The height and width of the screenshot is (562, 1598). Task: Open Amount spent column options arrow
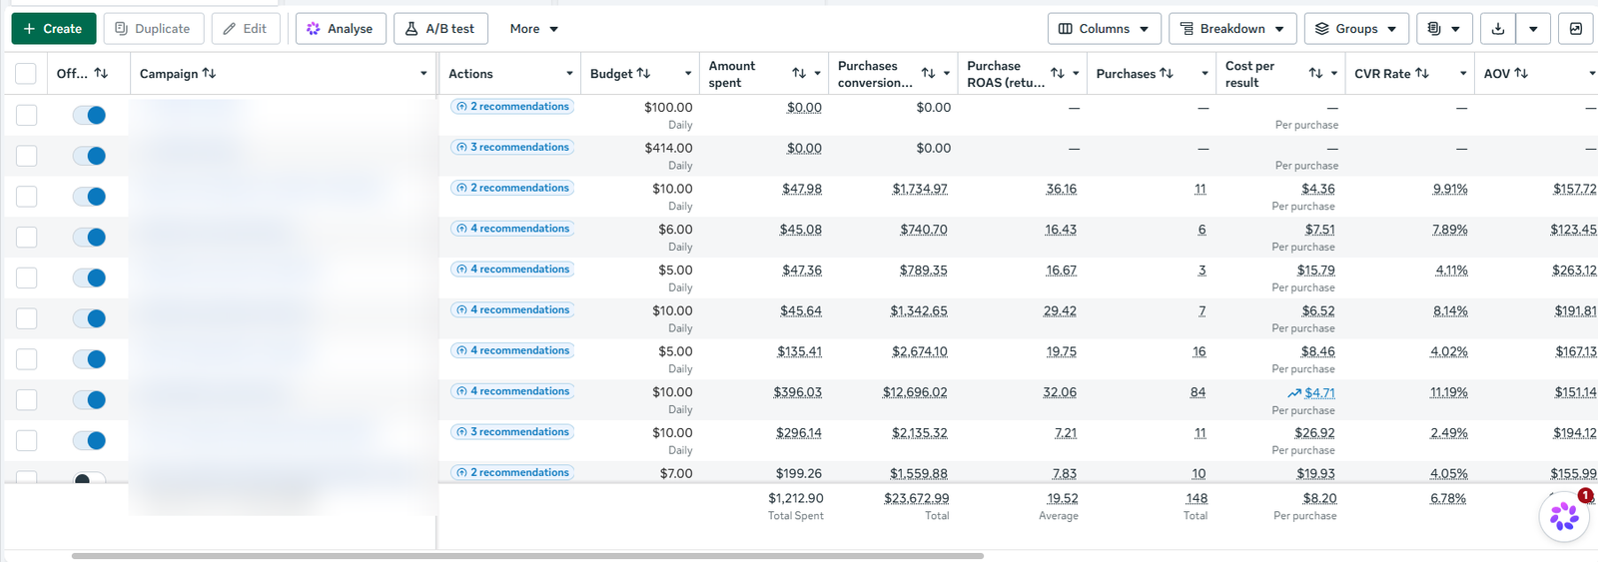(817, 74)
